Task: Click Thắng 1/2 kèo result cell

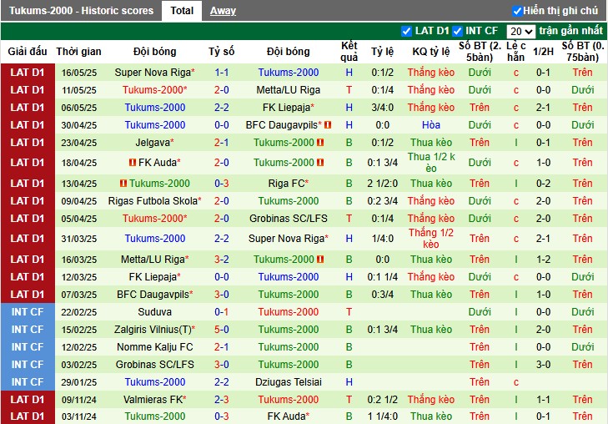Action: [x=431, y=239]
